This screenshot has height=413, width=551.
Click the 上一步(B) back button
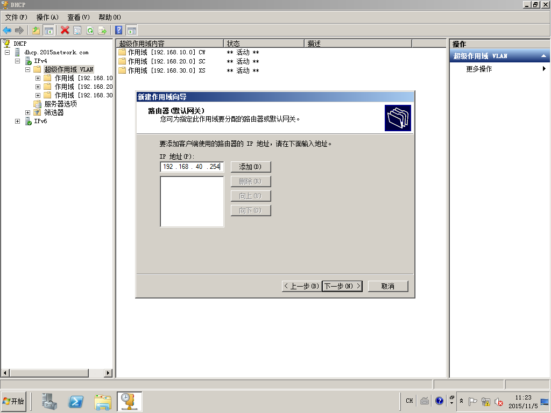[x=302, y=286]
